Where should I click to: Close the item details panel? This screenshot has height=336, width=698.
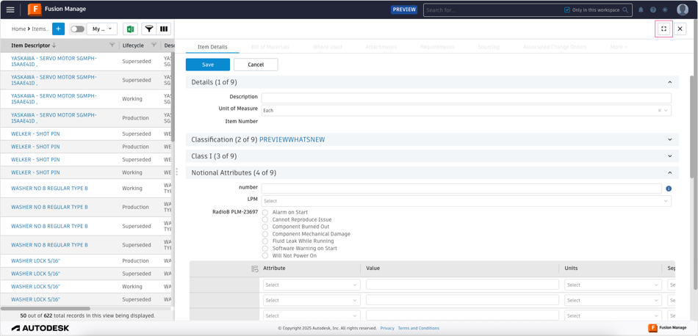(680, 29)
